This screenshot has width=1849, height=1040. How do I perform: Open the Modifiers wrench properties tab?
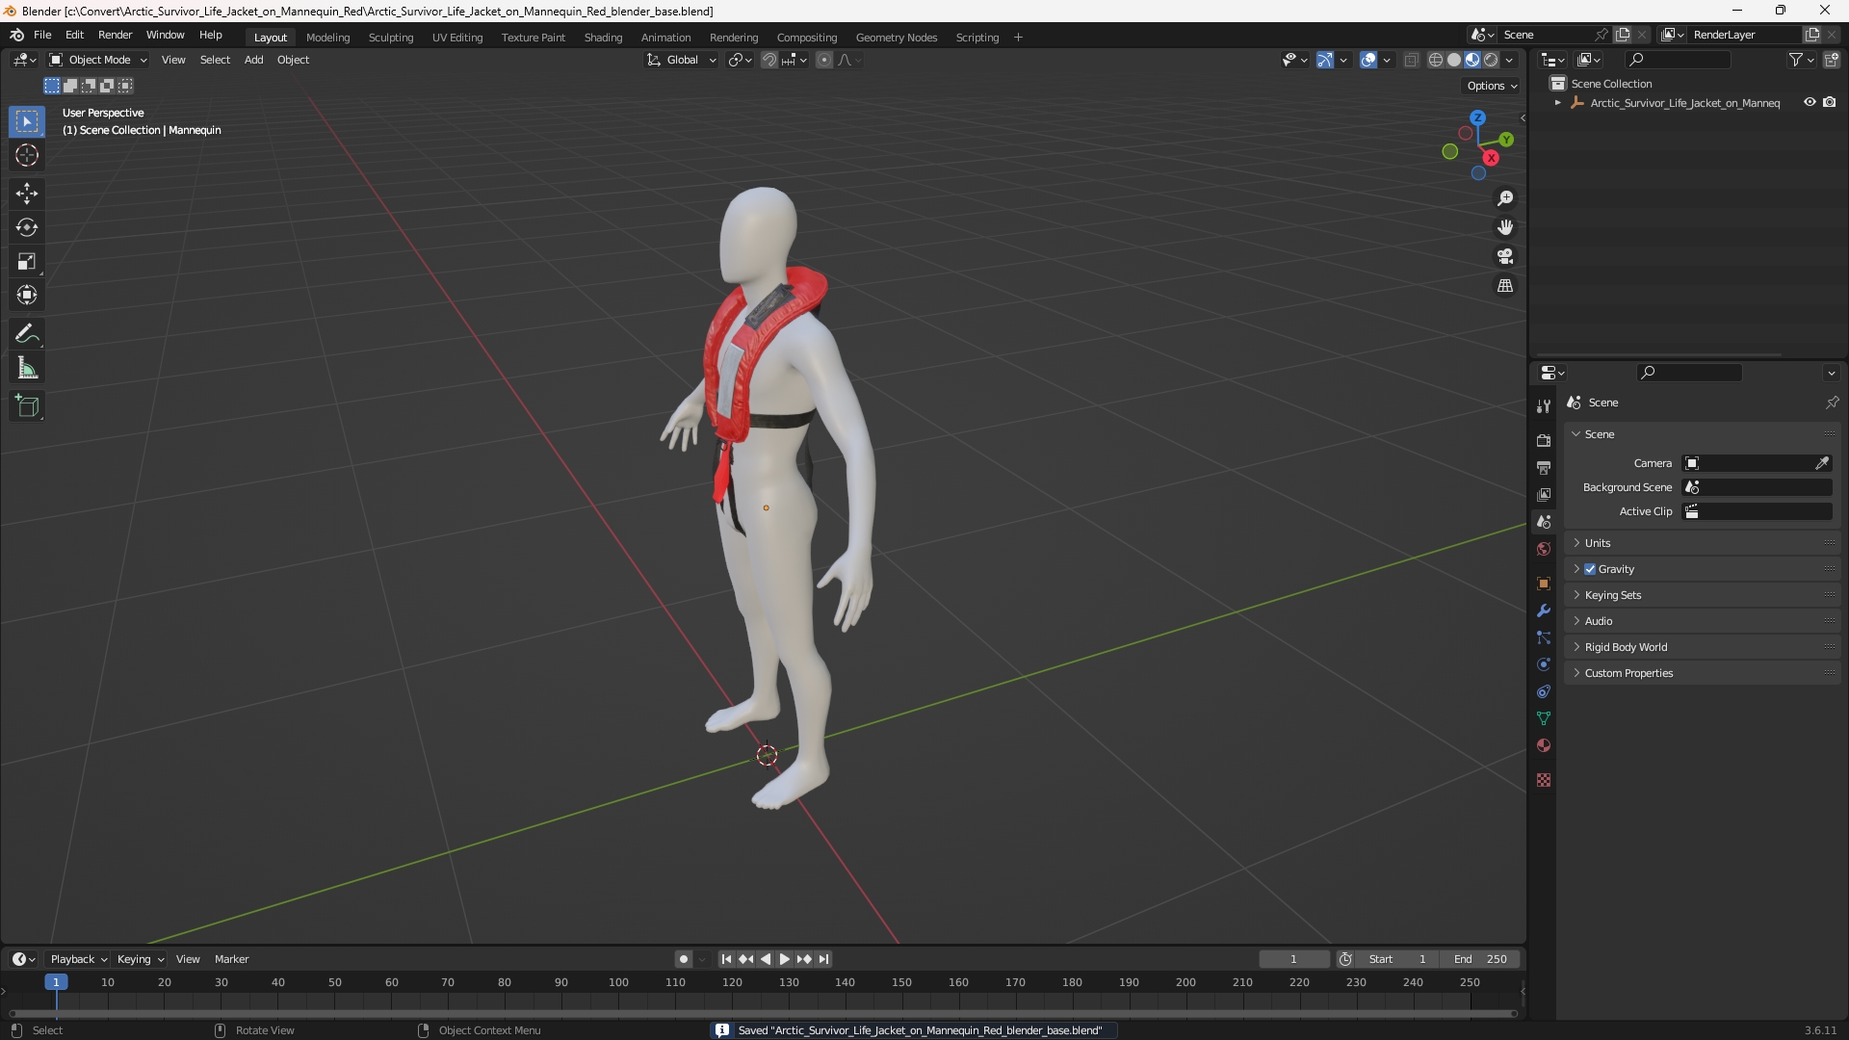pos(1544,611)
